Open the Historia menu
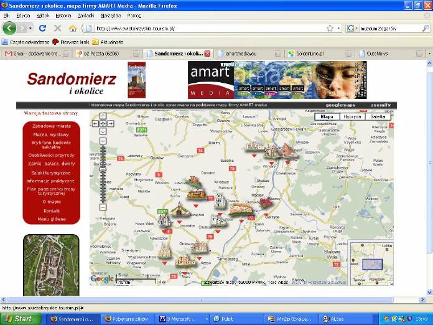 (63, 16)
